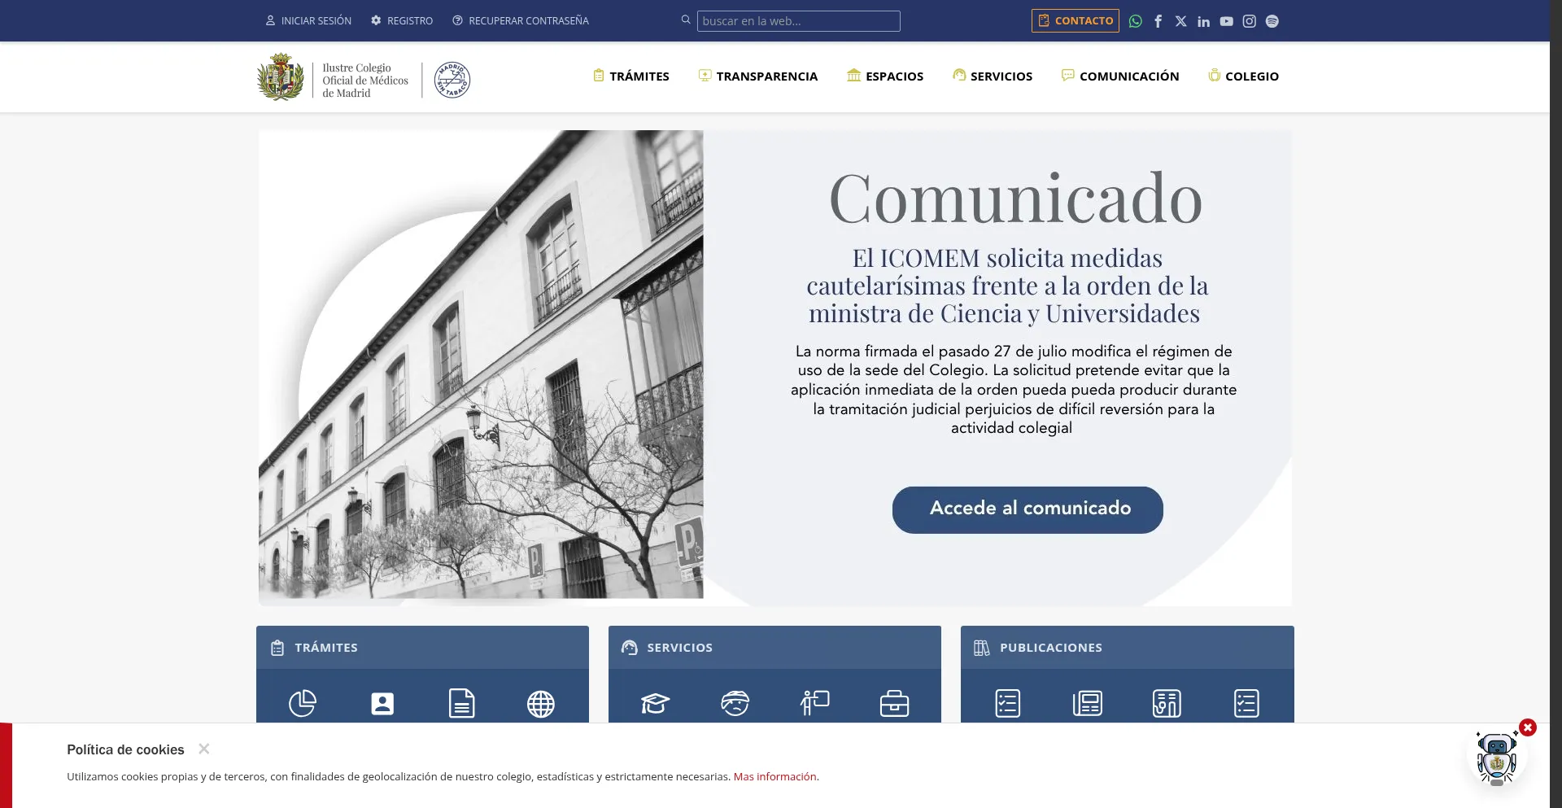Viewport: 1562px width, 808px height.
Task: Click the page vertical scrollbar
Action: coord(1555,404)
